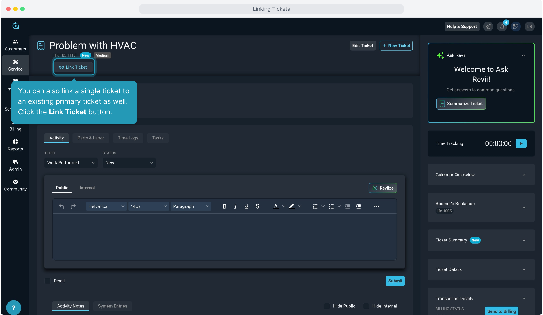
Task: Click the Bold formatting icon
Action: coord(224,206)
